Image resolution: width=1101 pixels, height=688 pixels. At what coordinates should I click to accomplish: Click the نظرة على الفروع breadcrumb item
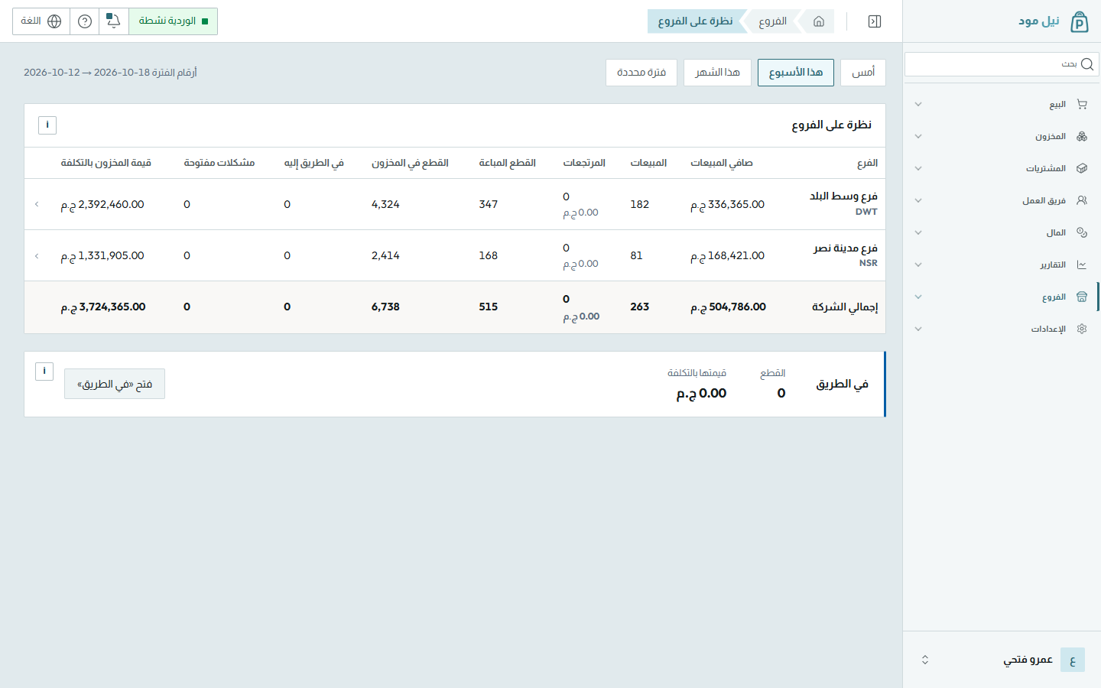695,21
